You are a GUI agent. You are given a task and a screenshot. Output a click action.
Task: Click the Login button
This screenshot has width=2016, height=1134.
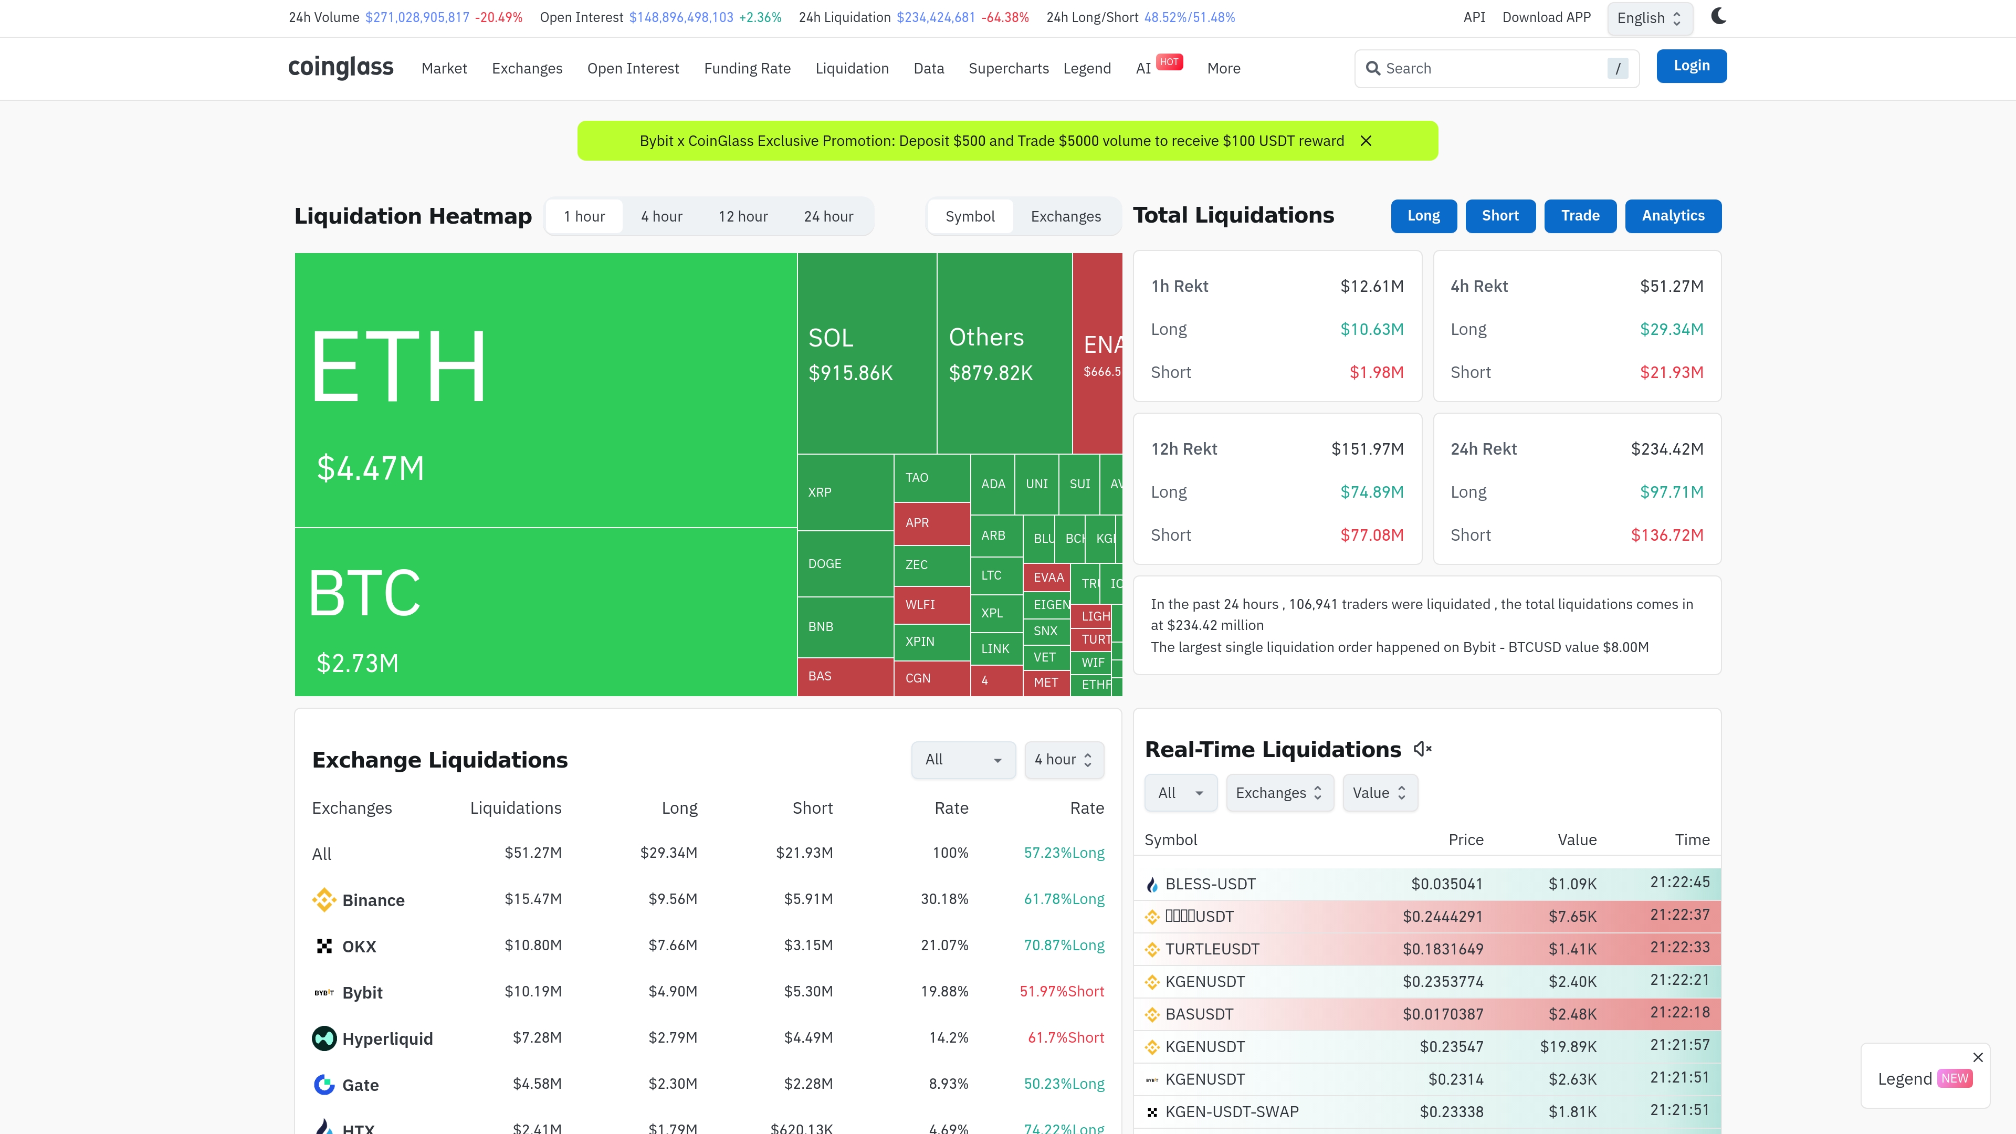pos(1690,66)
